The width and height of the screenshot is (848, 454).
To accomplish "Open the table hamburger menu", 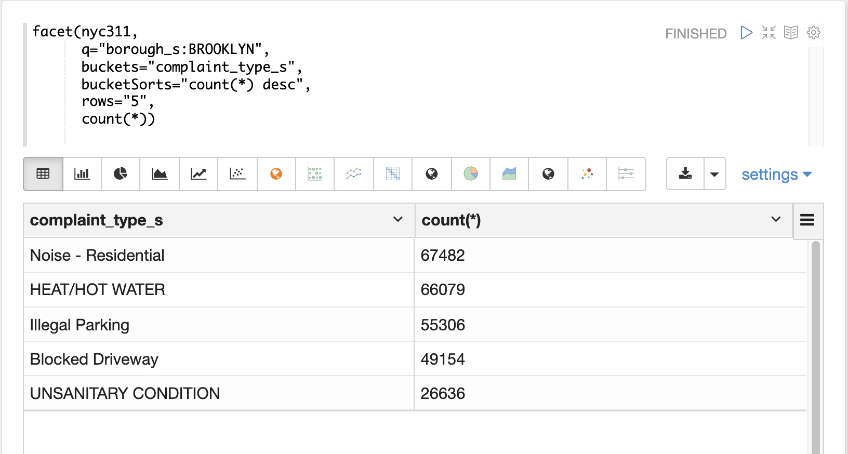I will (807, 220).
